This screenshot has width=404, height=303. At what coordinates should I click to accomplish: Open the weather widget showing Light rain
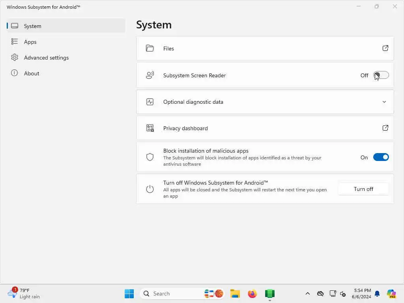tap(24, 294)
